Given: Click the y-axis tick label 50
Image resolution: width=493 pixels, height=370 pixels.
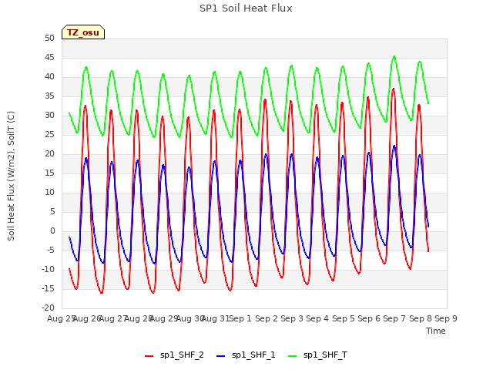Looking at the screenshot, I should pyautogui.click(x=49, y=39).
